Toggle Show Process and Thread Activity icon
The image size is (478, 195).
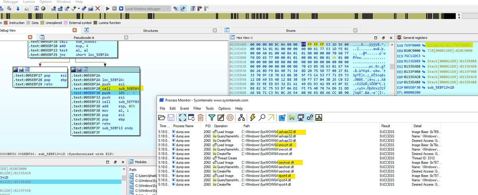(310, 117)
